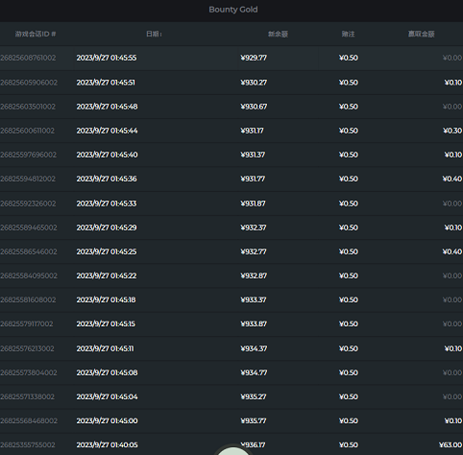Open session ID 26825573804002
Viewport: 463px width, 455px height.
(x=29, y=372)
